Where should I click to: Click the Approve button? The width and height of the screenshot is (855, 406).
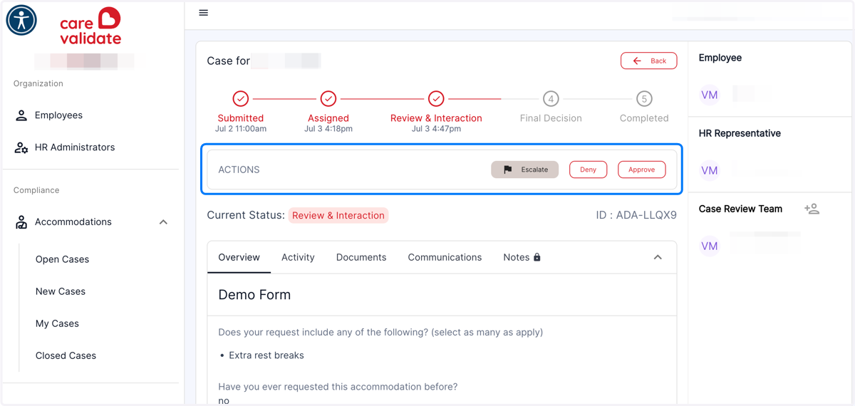point(642,170)
